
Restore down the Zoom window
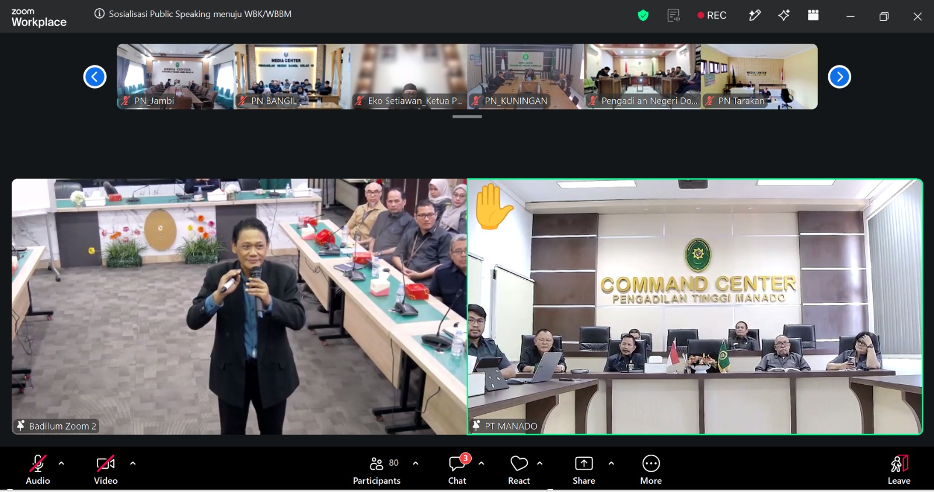point(884,16)
